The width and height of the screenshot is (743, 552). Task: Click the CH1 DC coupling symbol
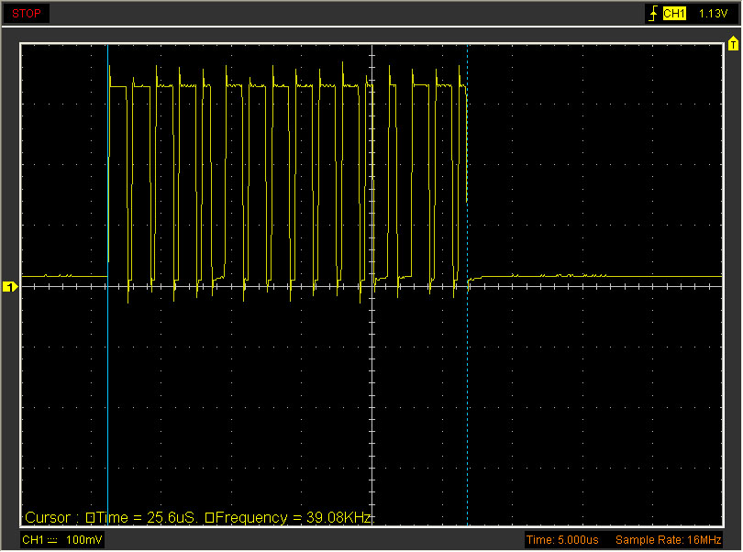tap(52, 540)
